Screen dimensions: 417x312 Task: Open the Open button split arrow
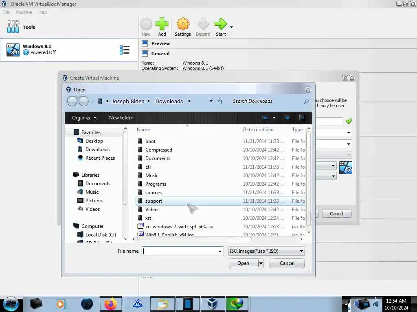tap(261, 263)
